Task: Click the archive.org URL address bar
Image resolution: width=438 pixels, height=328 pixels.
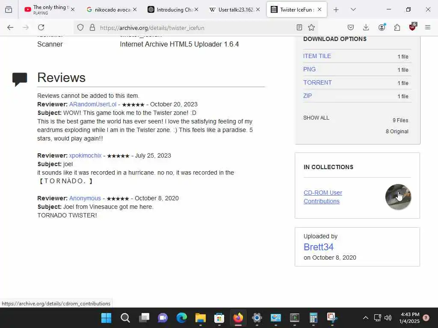Action: pos(195,28)
